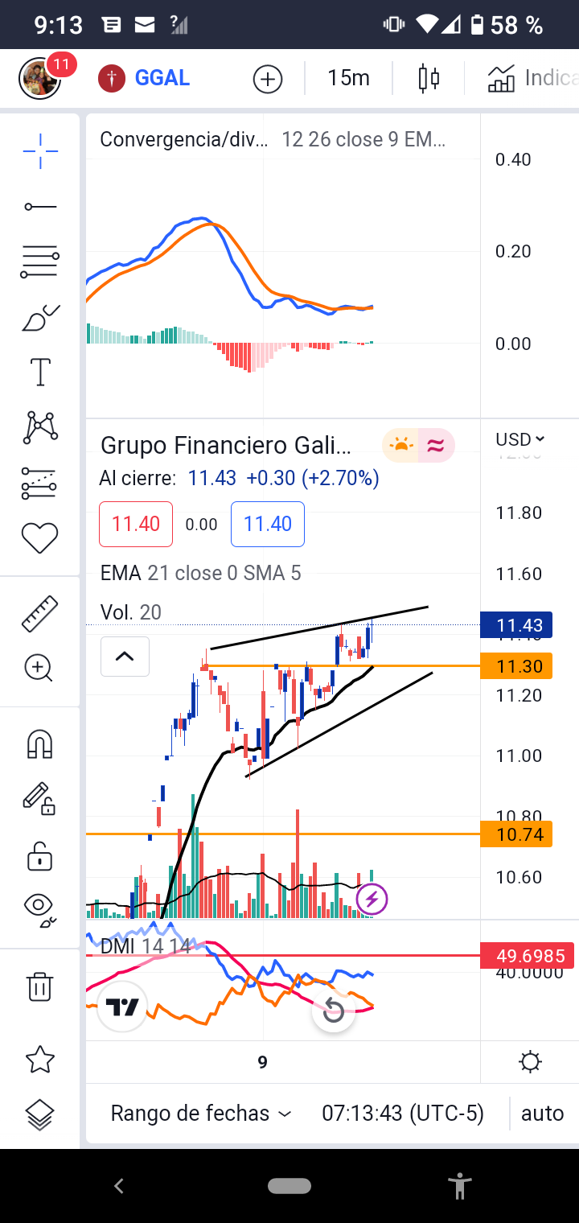
Task: Click the TradingView logo button
Action: click(x=122, y=1006)
